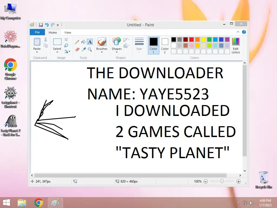Pick the black color swatch

click(174, 40)
